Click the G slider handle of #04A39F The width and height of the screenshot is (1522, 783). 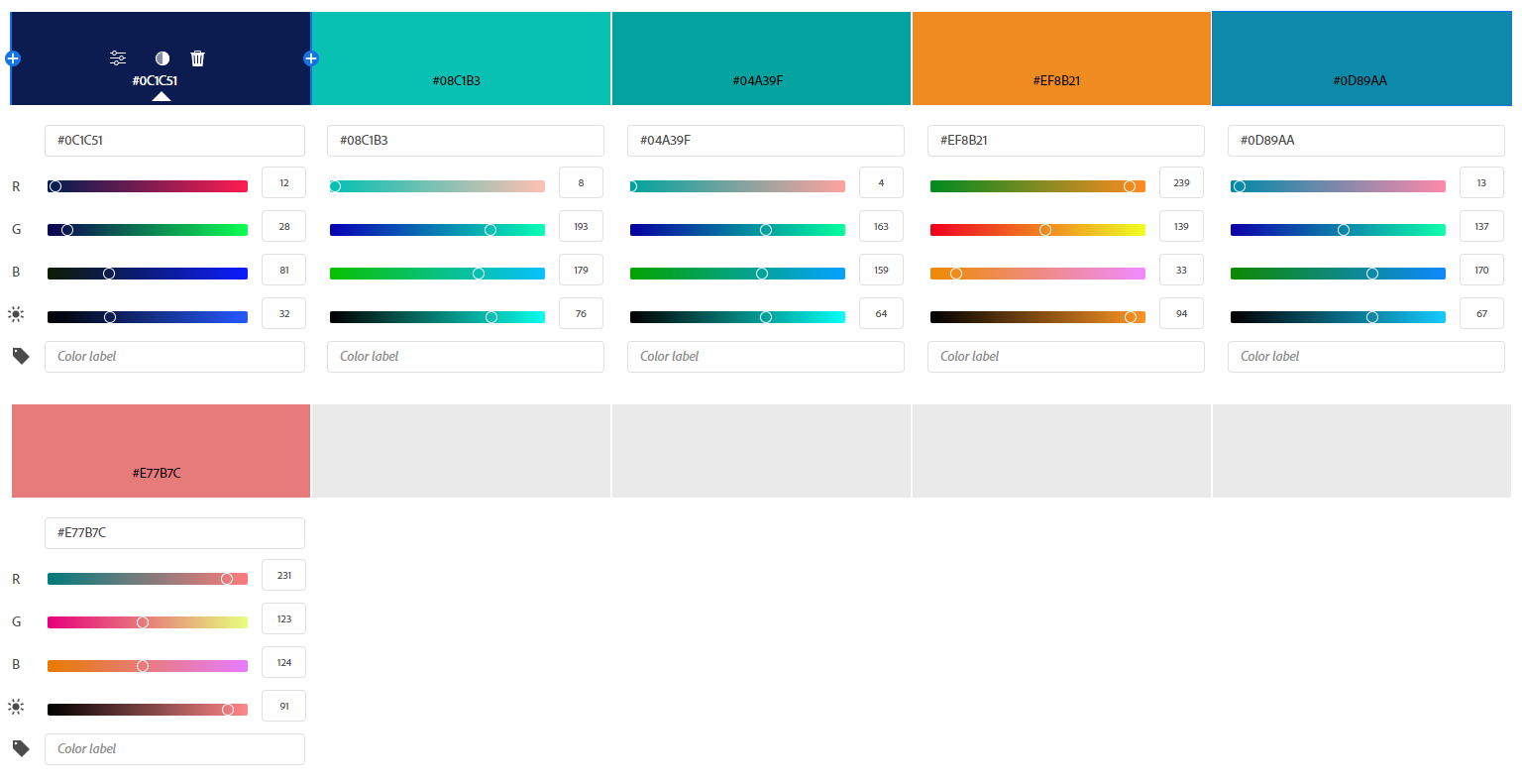[x=765, y=229]
